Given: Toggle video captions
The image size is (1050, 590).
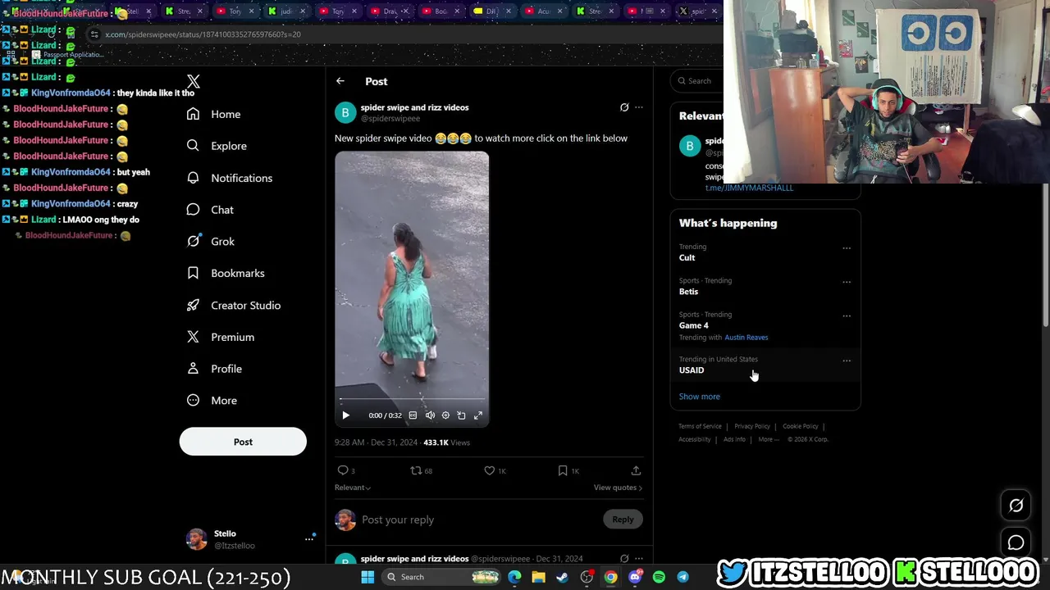Looking at the screenshot, I should click(413, 415).
